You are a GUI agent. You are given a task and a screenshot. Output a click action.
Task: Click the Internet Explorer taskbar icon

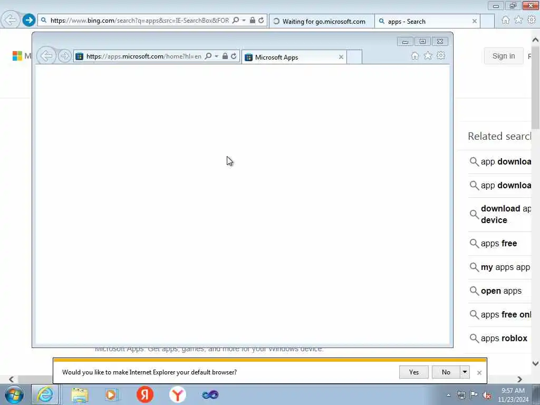tap(45, 394)
